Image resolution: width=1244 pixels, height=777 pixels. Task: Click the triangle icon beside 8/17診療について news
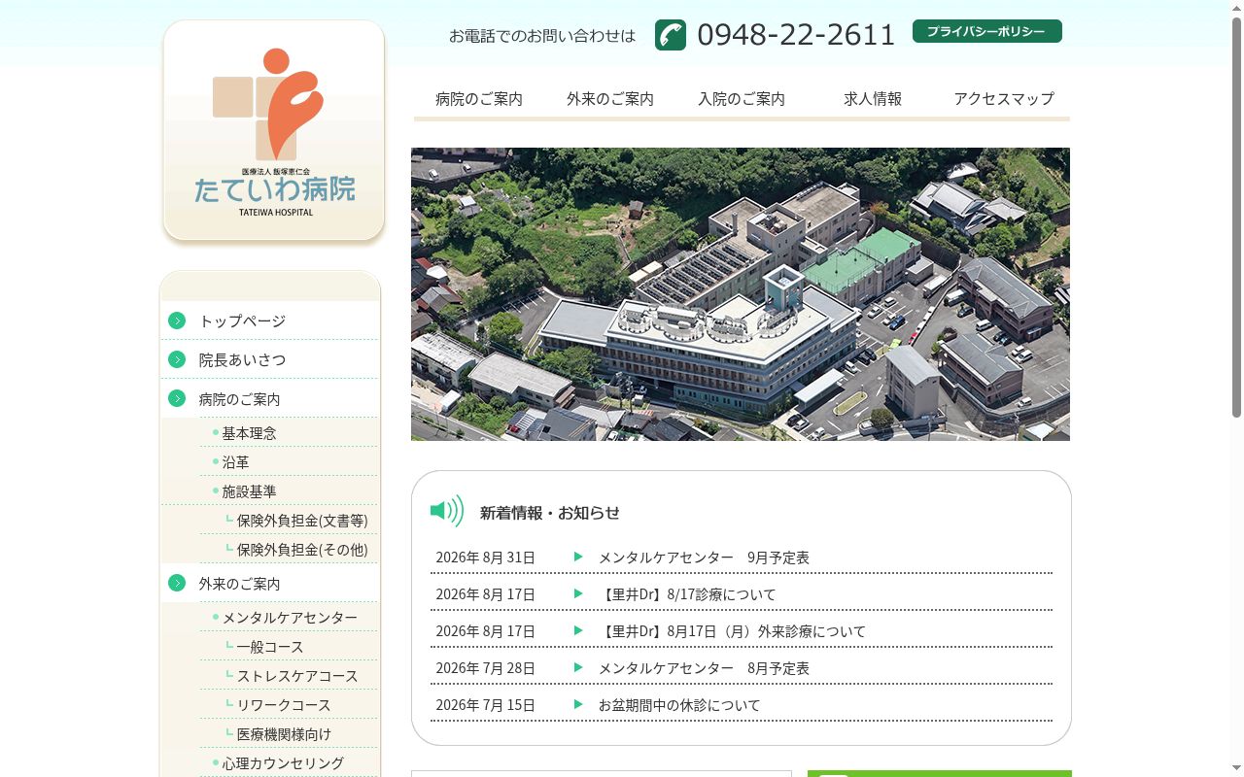(578, 593)
